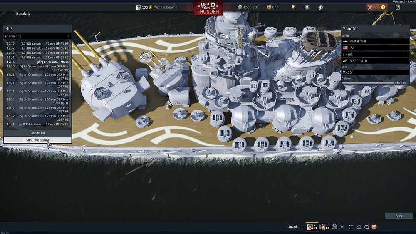Select the 13:20 Shimakaze 380 mm hit entry
416x234 pixels.
pos(37,68)
